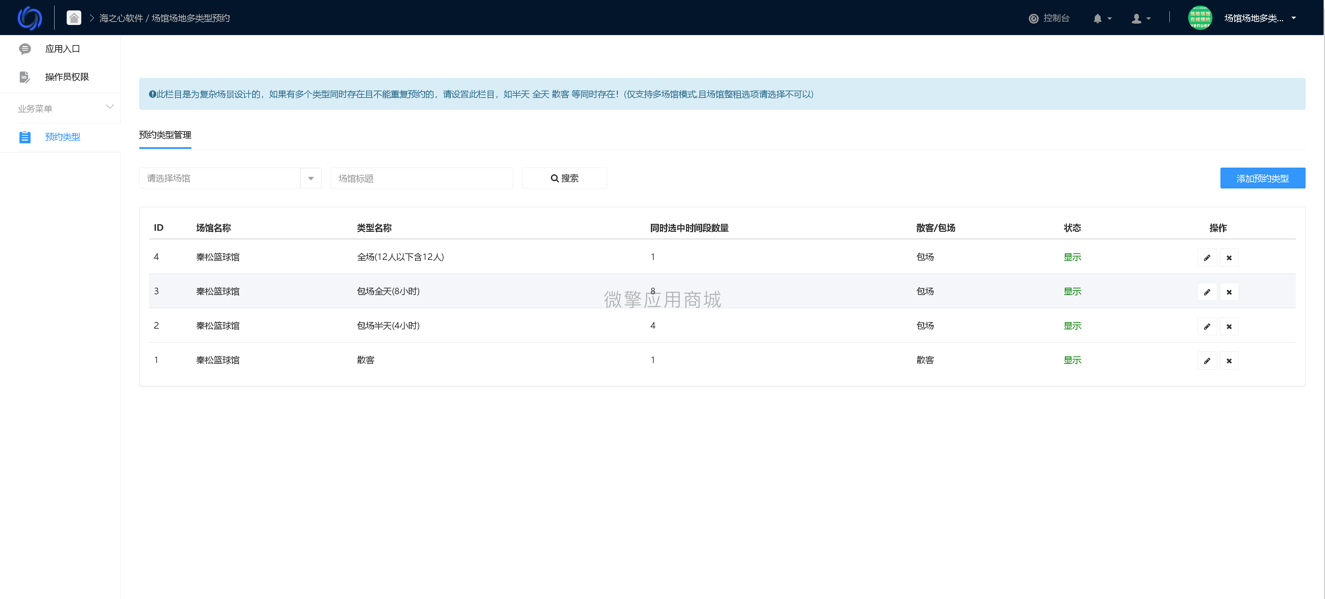1325x599 pixels.
Task: Toggle 显示 status for ID 4
Action: coord(1072,257)
